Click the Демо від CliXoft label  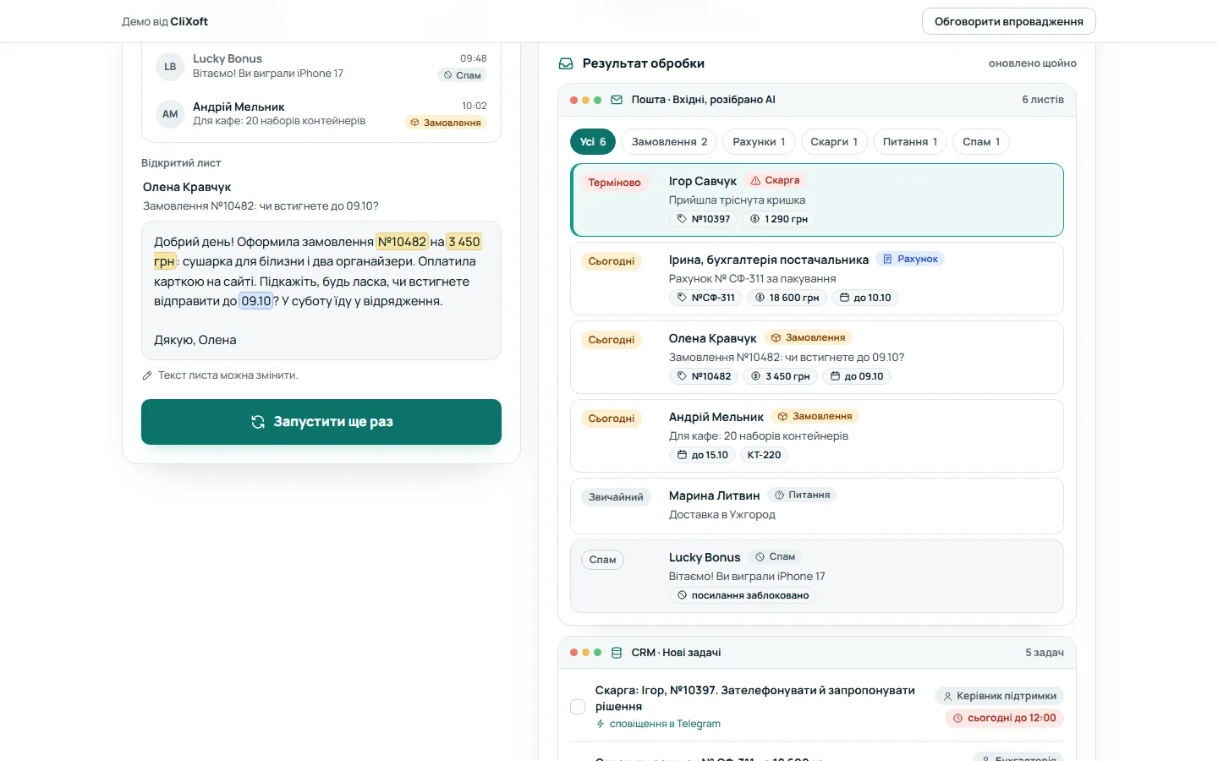(x=165, y=22)
